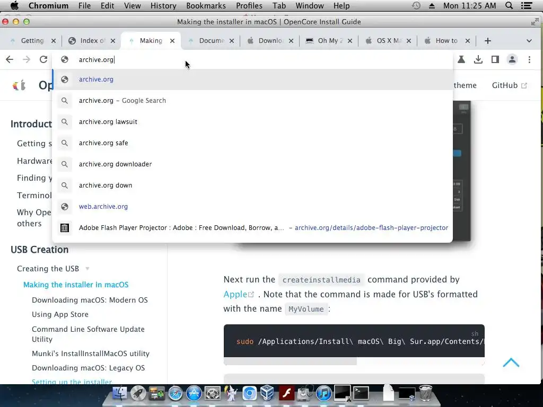
Task: Click the eject icon in menu bar
Action: 432,5
